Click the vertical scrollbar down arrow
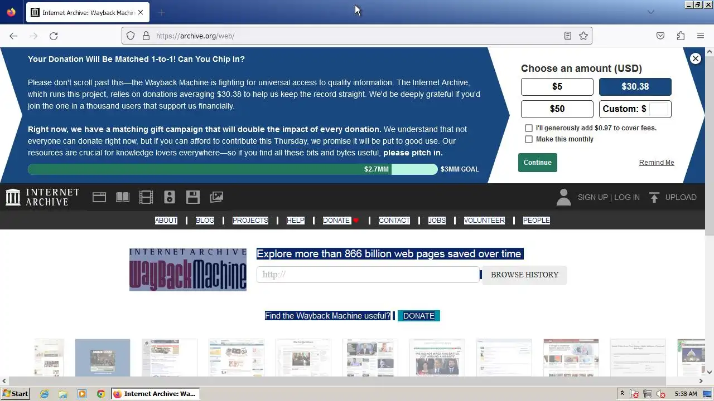 point(710,372)
